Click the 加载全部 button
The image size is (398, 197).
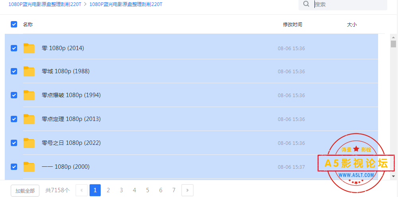25,191
